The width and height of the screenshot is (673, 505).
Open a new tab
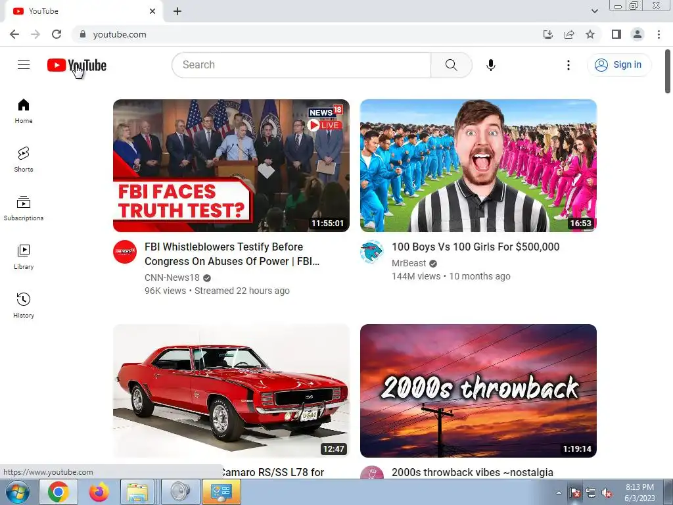click(177, 11)
